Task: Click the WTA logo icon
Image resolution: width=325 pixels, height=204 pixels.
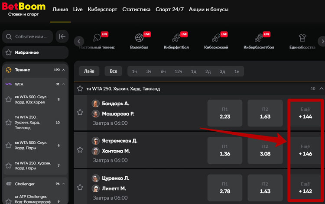Action: point(9,84)
